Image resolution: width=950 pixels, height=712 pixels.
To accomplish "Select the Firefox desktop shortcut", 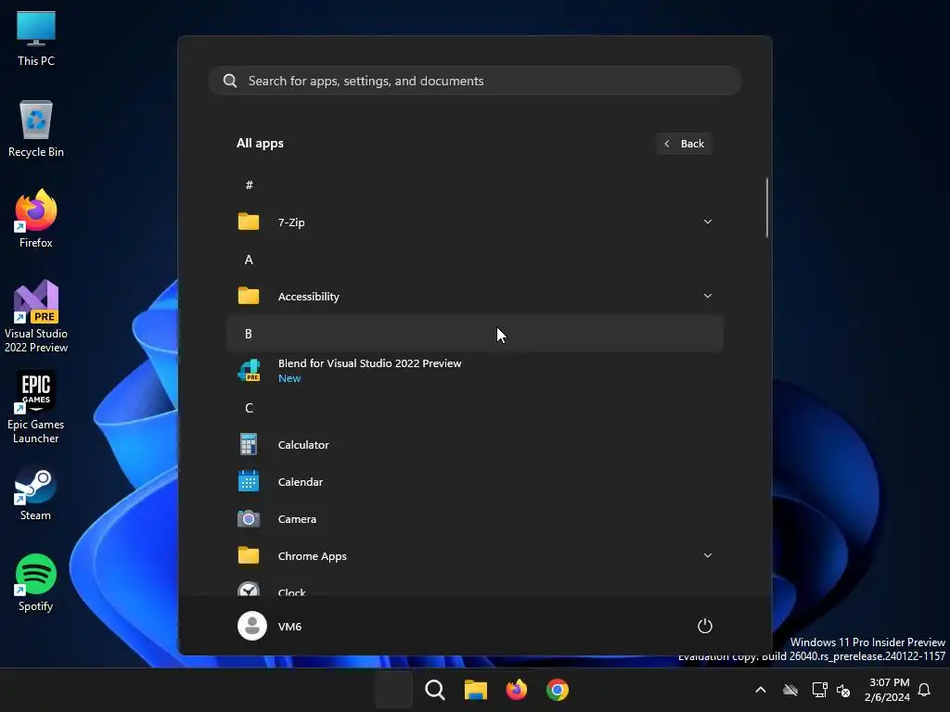I will (x=36, y=219).
